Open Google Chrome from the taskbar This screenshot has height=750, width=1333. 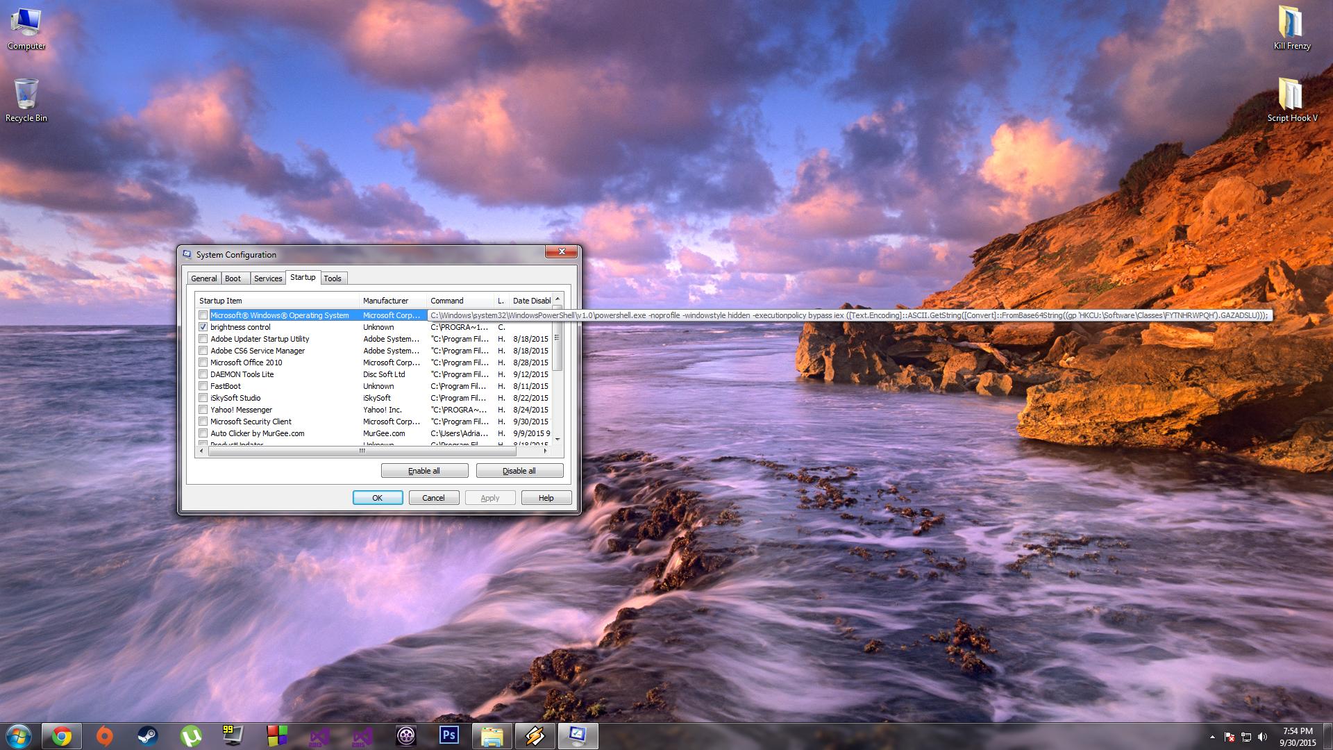point(62,736)
